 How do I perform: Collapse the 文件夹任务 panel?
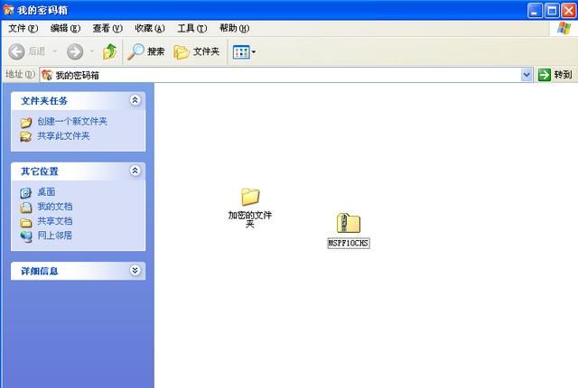(x=135, y=100)
